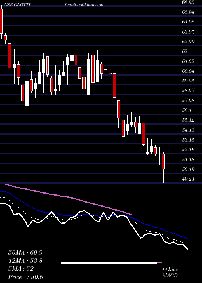Click the 49.21 price axis label
The height and width of the screenshot is (283, 202).
click(x=188, y=179)
